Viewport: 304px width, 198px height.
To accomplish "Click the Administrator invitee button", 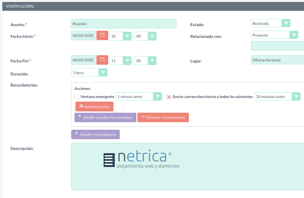I will pos(94,107).
